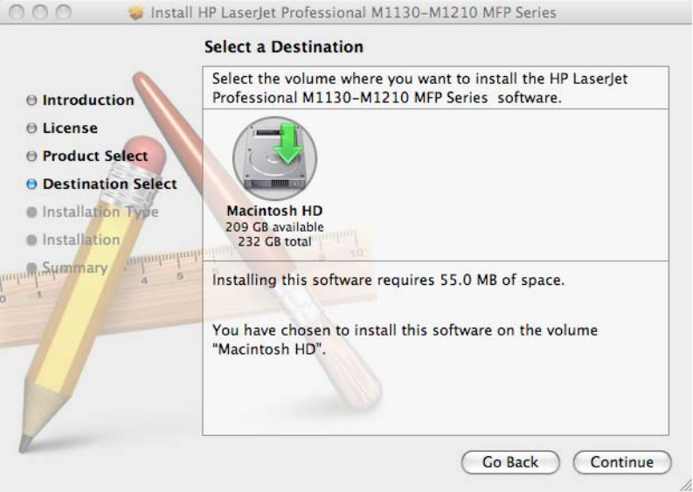Click the Continue button
Screen dimensions: 693x492
tap(622, 462)
